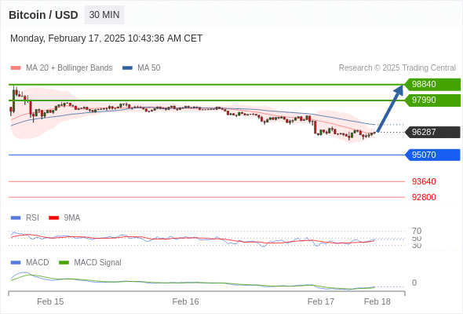Click the MA 50 blue legend swatch
Image resolution: width=463 pixels, height=314 pixels.
click(127, 68)
